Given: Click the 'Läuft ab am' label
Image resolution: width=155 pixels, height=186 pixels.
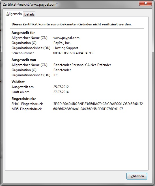Looking at the screenshot, I should (20, 92).
